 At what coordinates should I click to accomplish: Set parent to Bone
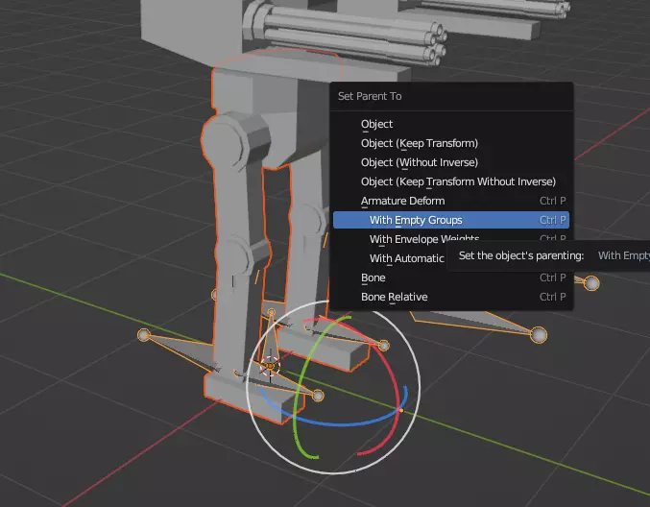coord(373,278)
